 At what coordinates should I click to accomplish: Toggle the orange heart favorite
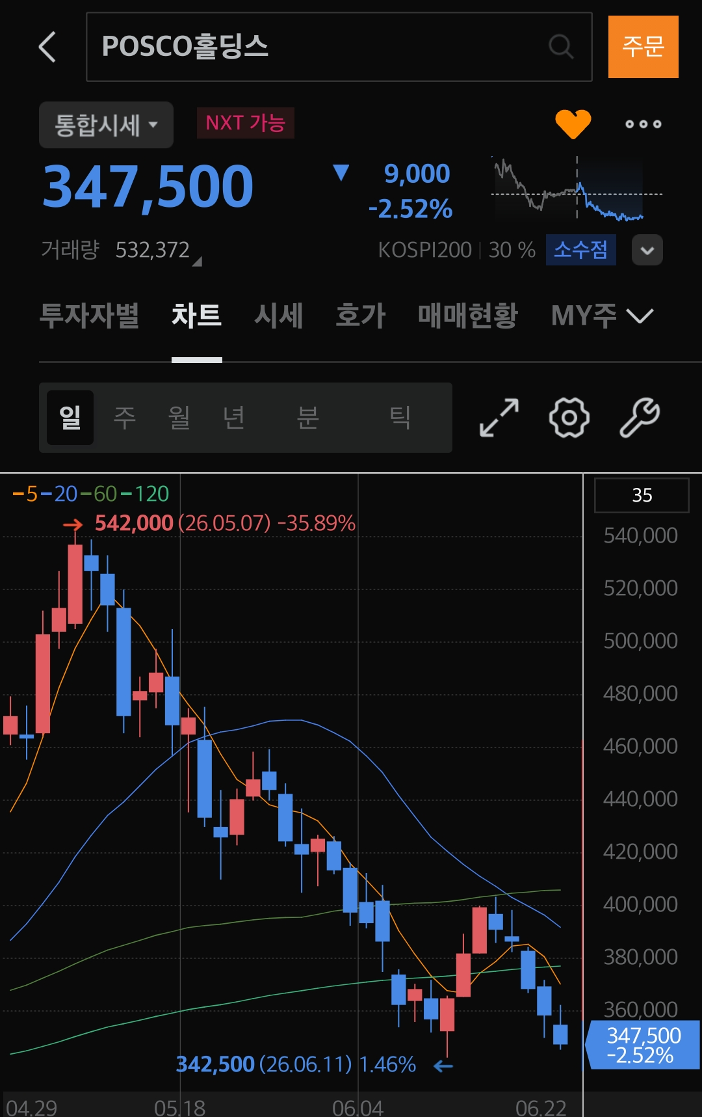(573, 124)
